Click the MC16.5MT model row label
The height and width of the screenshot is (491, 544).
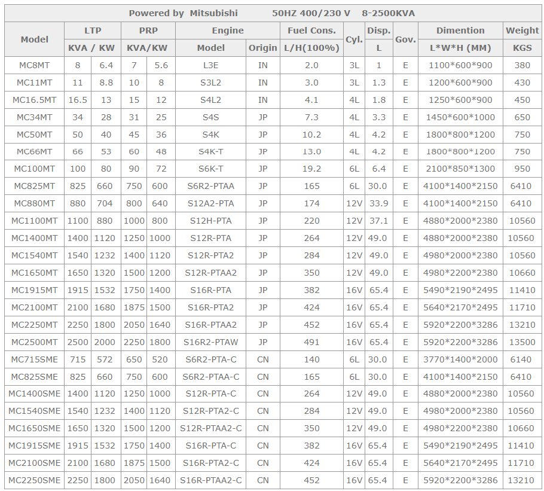pos(35,100)
